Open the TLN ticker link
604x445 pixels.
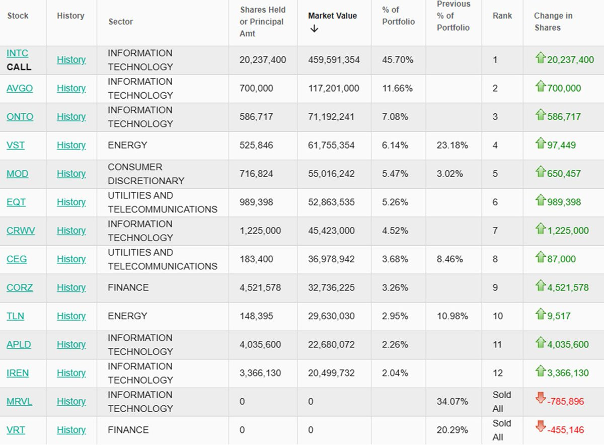click(15, 316)
